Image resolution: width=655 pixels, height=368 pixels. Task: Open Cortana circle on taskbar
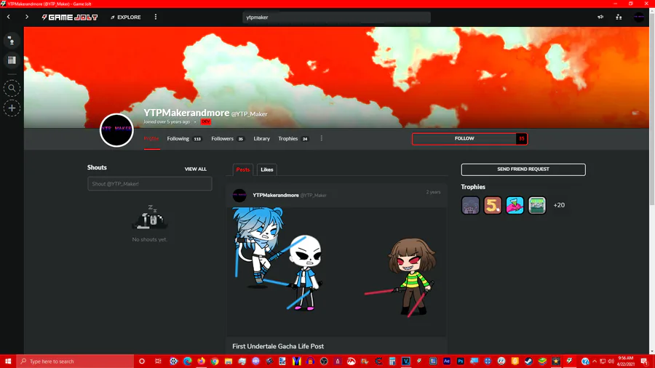142,361
